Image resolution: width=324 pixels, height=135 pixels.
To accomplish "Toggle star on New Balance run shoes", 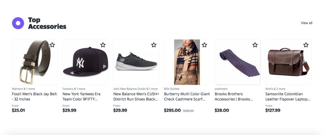I will (154, 45).
